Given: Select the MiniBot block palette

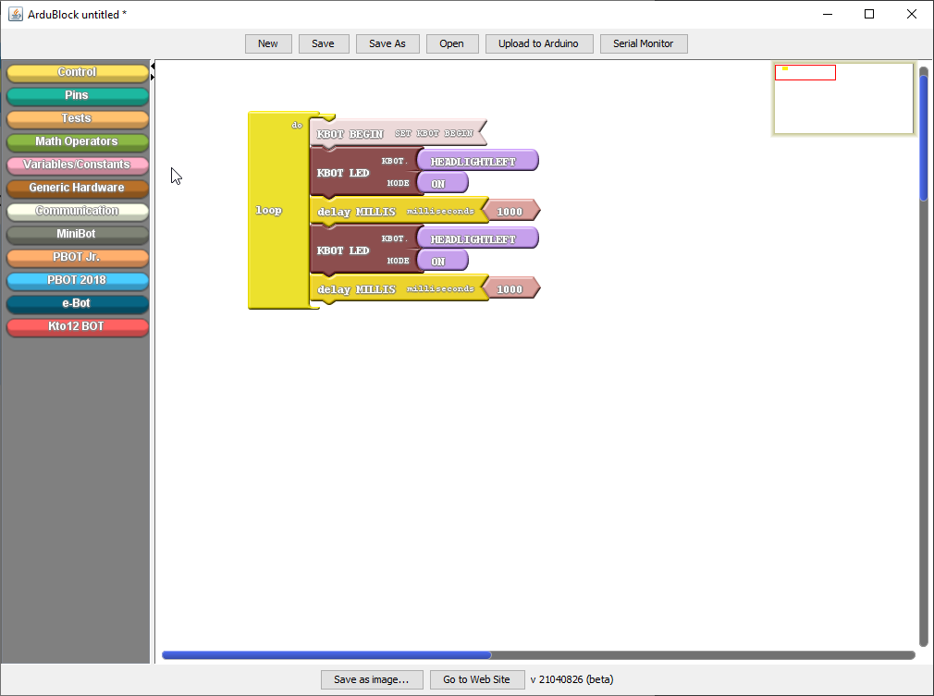Looking at the screenshot, I should (77, 233).
